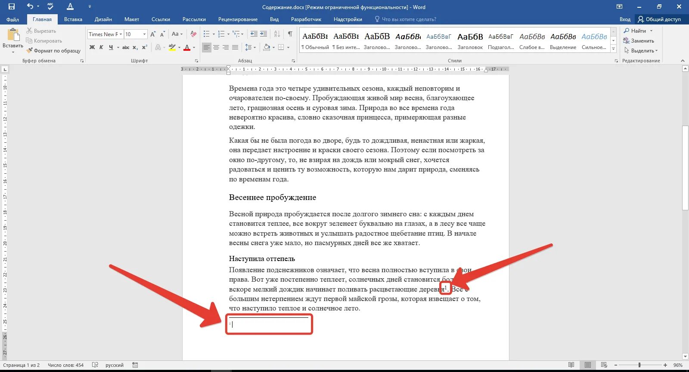Expand the styles gallery

(614, 50)
